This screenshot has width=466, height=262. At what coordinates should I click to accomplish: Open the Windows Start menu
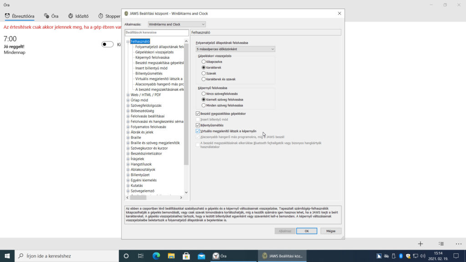7,256
